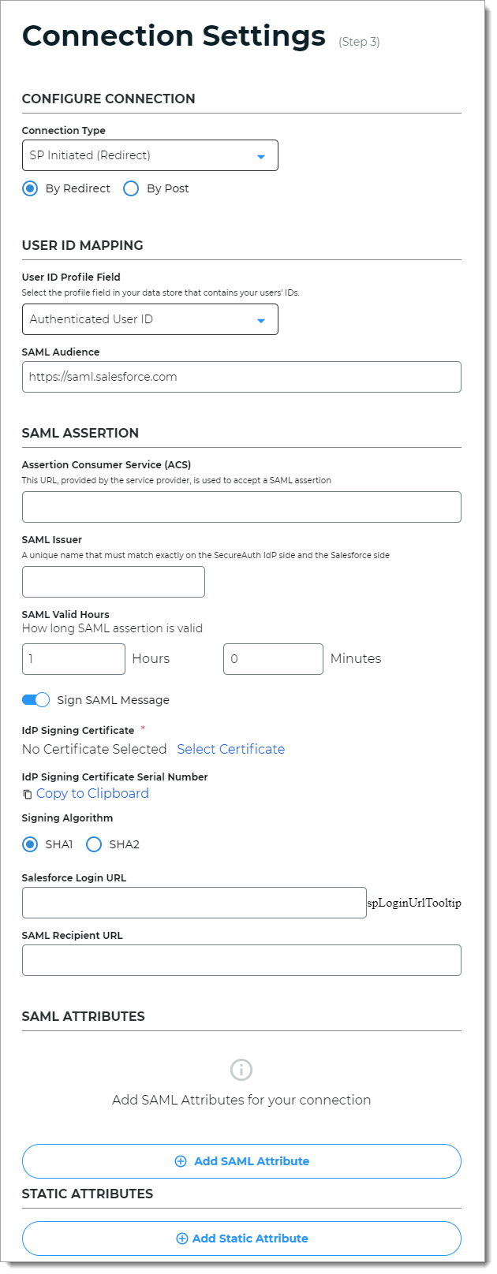Click the spLoginUrlTooltip text

coord(414,903)
